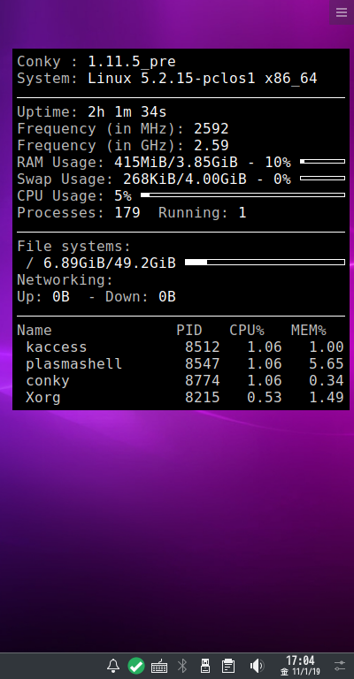Image resolution: width=354 pixels, height=679 pixels.
Task: Click filesystem value 6.89GiB/49.2GiB
Action: coord(110,263)
